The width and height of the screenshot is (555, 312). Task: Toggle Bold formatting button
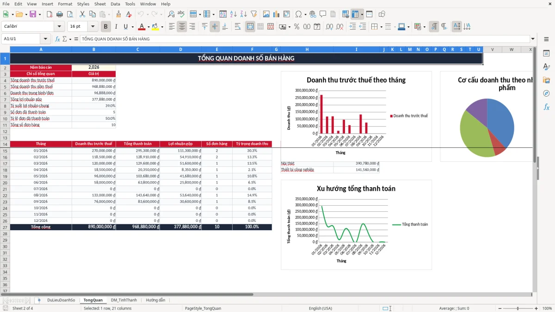[x=106, y=27]
